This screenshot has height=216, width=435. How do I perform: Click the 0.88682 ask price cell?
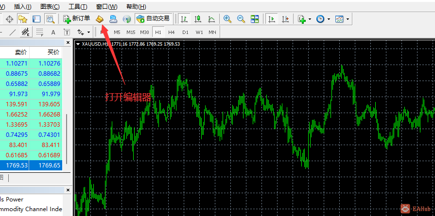pyautogui.click(x=46, y=74)
